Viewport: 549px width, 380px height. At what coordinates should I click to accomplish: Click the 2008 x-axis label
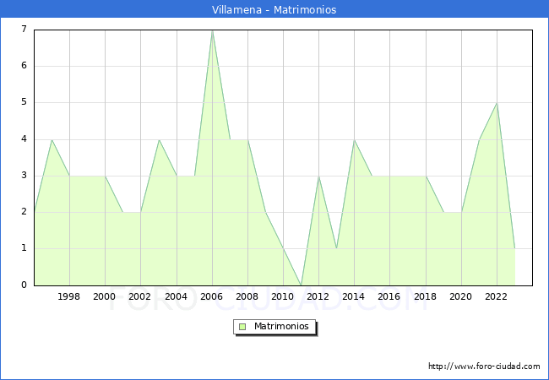click(247, 296)
